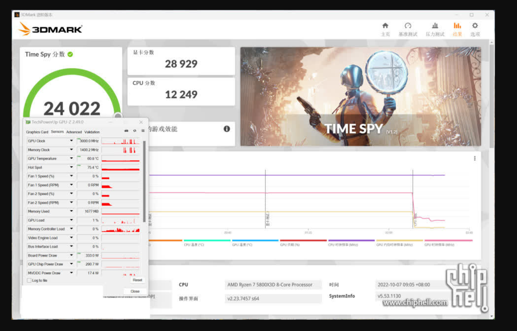Switch to the Validation tab in GPU-Z

[x=92, y=132]
